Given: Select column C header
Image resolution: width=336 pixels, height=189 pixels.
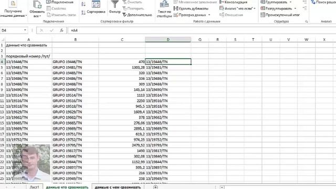Looking at the screenshot, I should tap(122, 40).
